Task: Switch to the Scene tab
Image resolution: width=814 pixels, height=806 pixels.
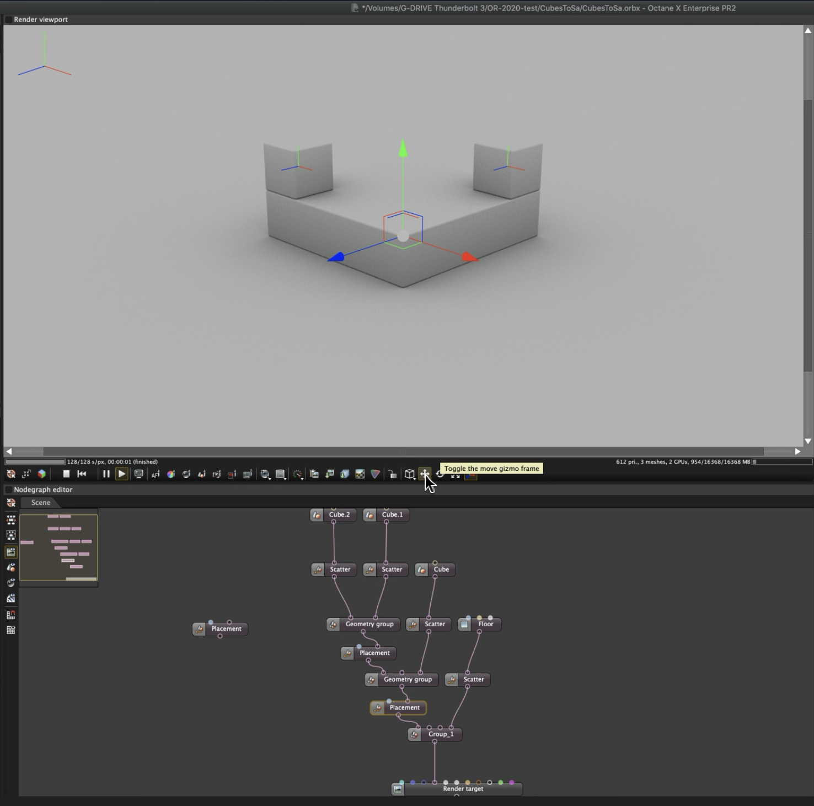Action: pyautogui.click(x=40, y=503)
